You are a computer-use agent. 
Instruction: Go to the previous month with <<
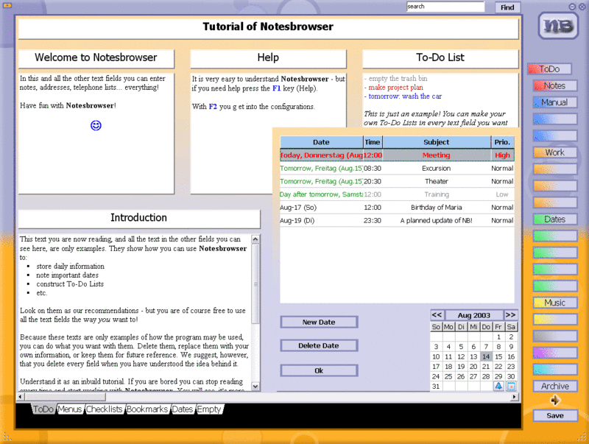[437, 315]
